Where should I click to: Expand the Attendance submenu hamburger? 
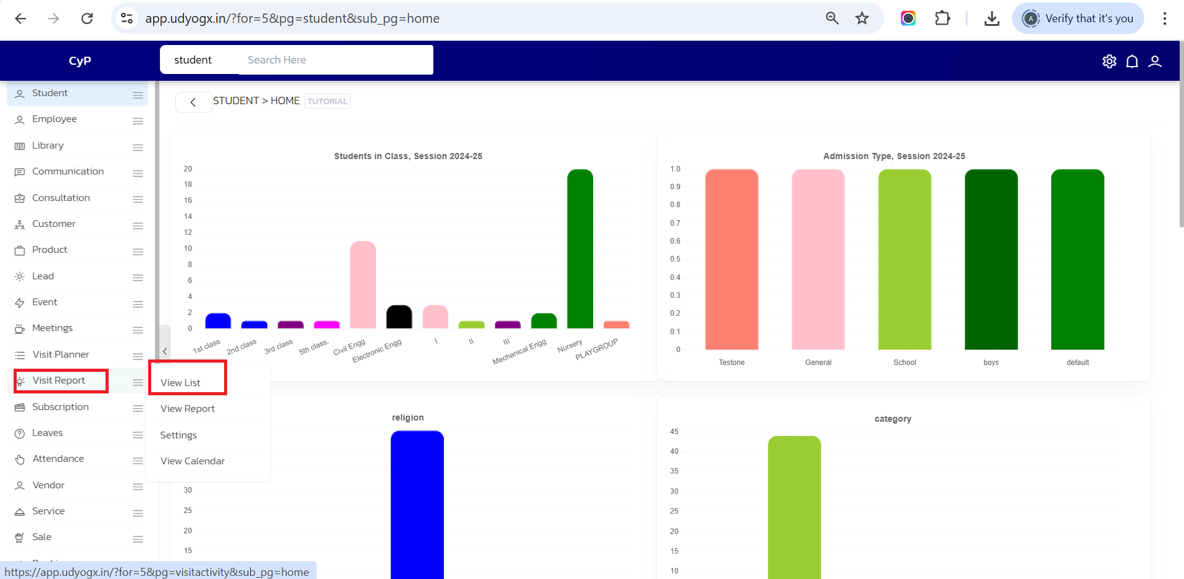click(x=138, y=461)
